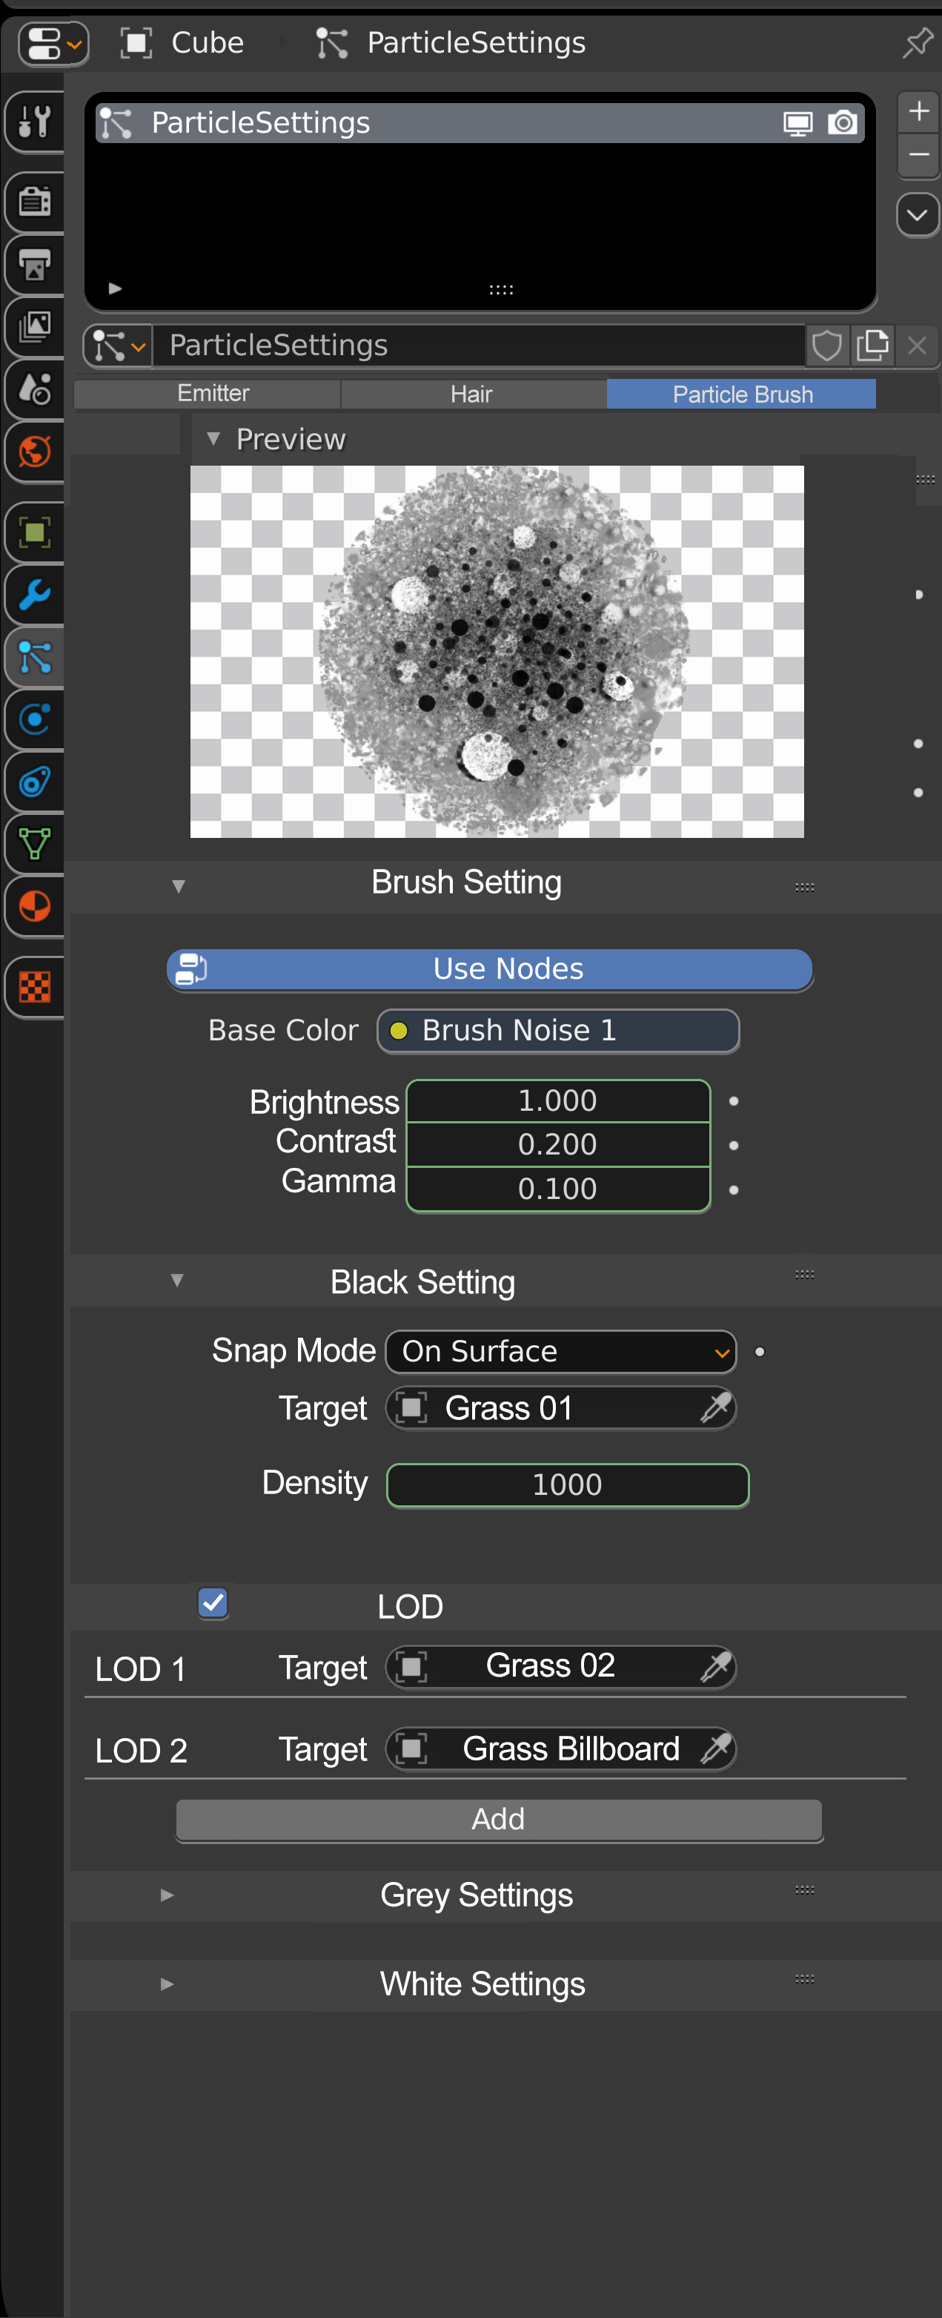
Task: Open the Output properties tab
Action: click(x=34, y=265)
